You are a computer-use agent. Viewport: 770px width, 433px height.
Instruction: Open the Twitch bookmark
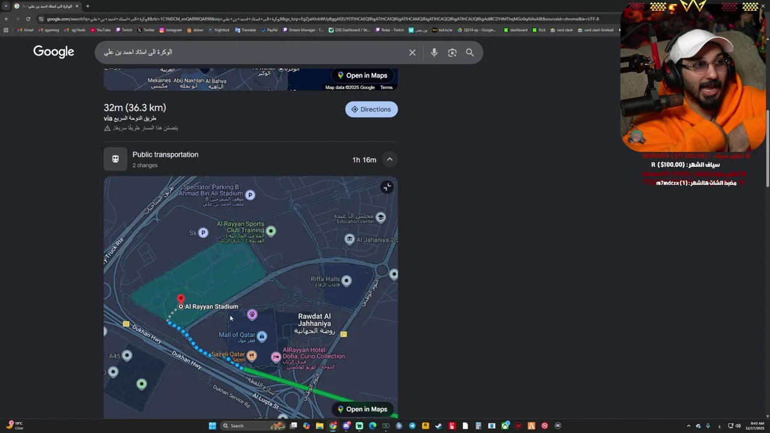click(x=124, y=30)
